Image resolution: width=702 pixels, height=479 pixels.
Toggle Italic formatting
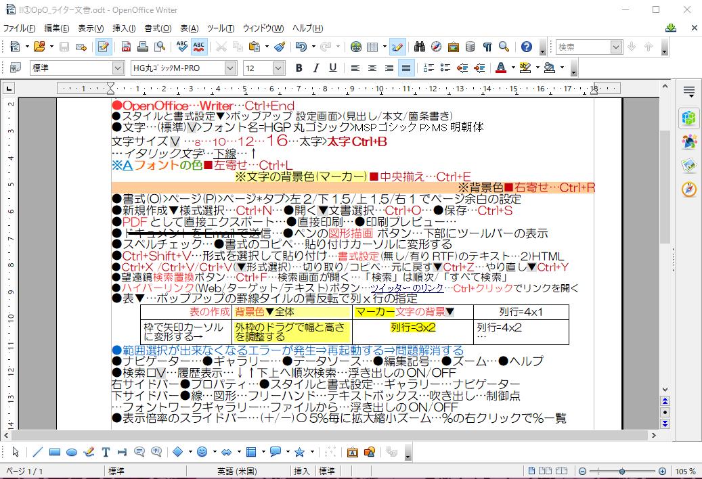click(x=315, y=68)
